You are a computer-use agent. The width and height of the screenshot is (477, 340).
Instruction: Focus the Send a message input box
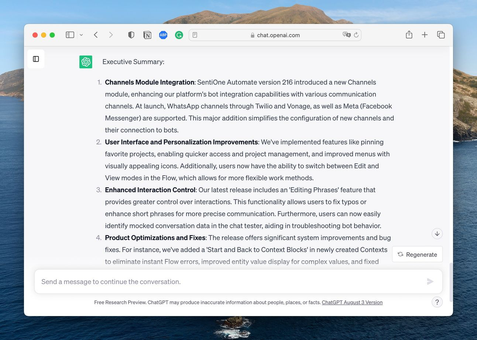click(238, 282)
